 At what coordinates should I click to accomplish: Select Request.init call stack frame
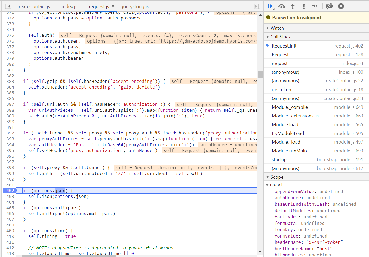[316, 46]
